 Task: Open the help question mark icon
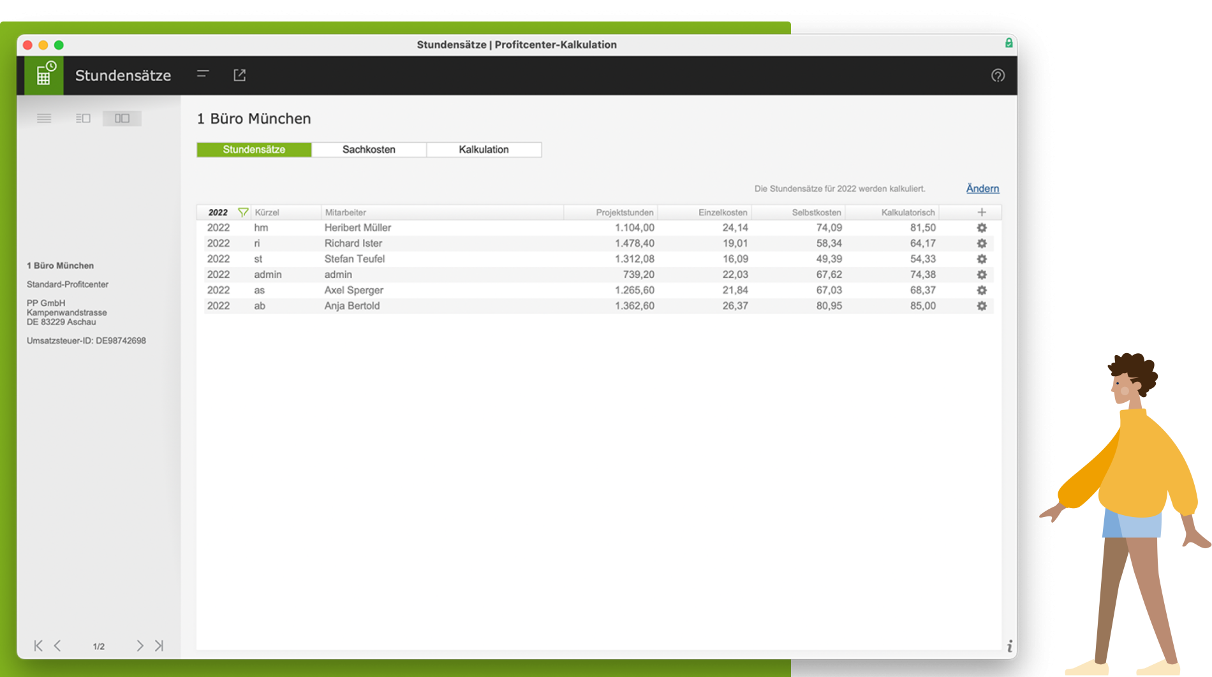[998, 76]
